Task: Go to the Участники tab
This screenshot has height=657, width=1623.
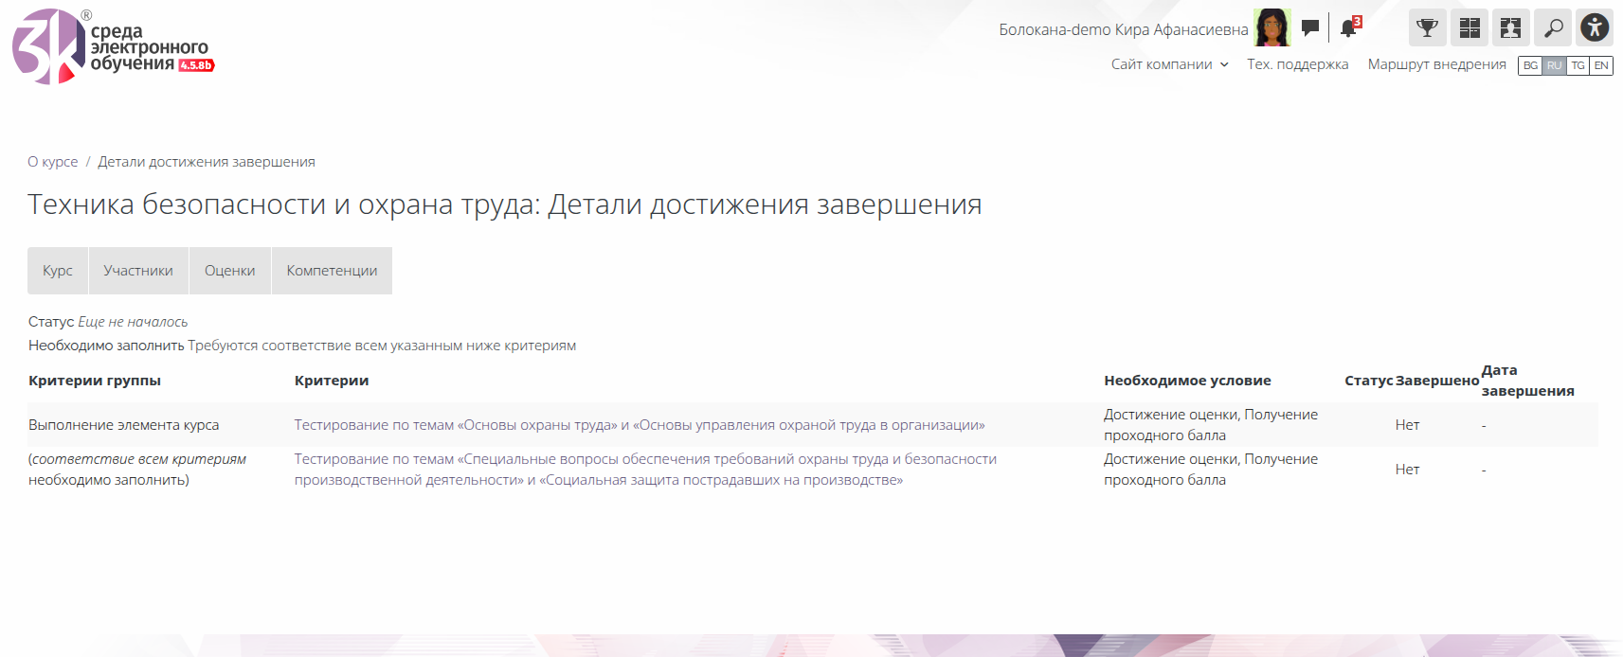Action: click(138, 271)
